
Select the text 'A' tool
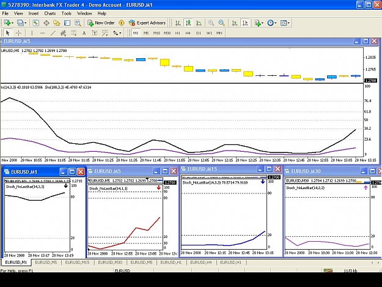click(x=84, y=33)
